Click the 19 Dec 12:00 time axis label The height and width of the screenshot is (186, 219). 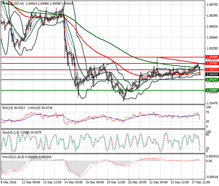tap(116, 182)
